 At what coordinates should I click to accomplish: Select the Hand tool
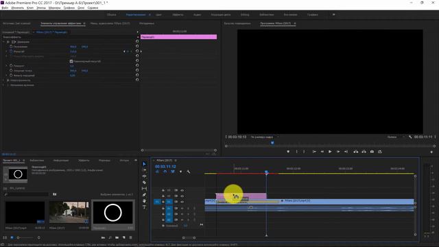pos(144,201)
